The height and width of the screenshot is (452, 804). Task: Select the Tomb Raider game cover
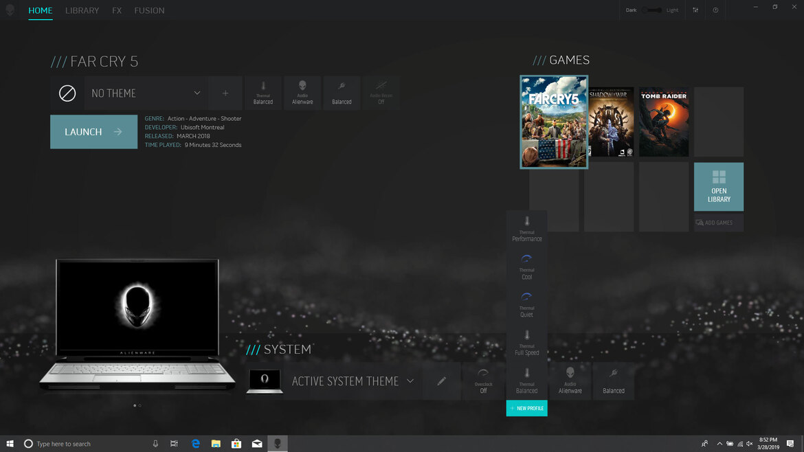coord(664,122)
